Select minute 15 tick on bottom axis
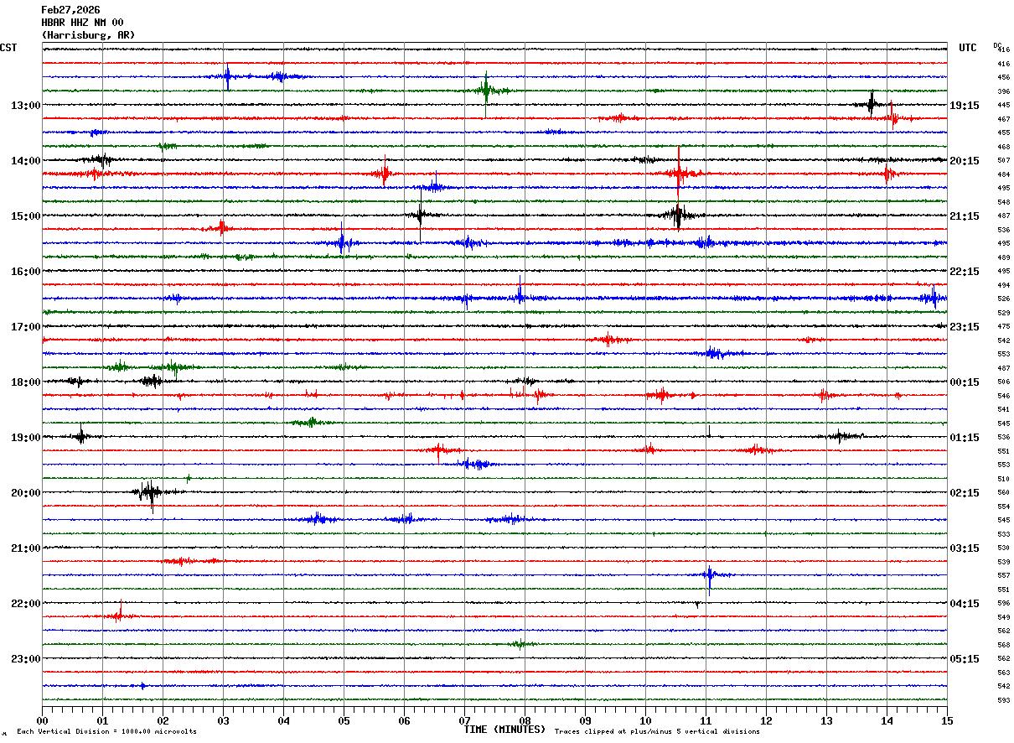 [947, 721]
